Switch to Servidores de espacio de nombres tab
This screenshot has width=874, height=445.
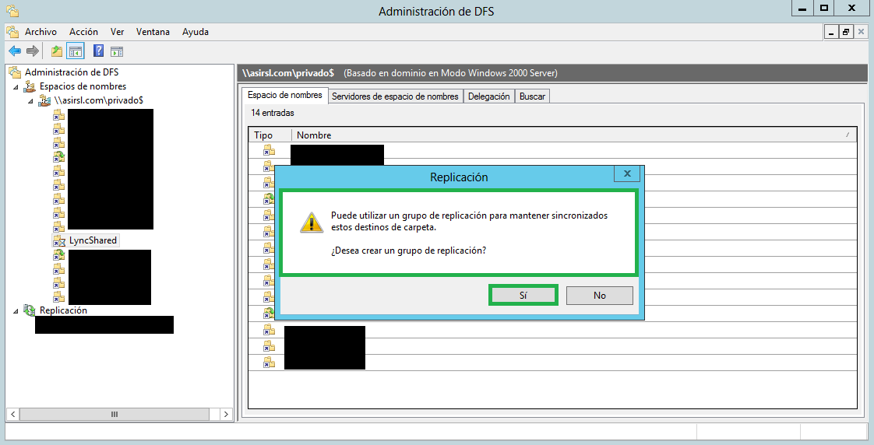click(395, 96)
